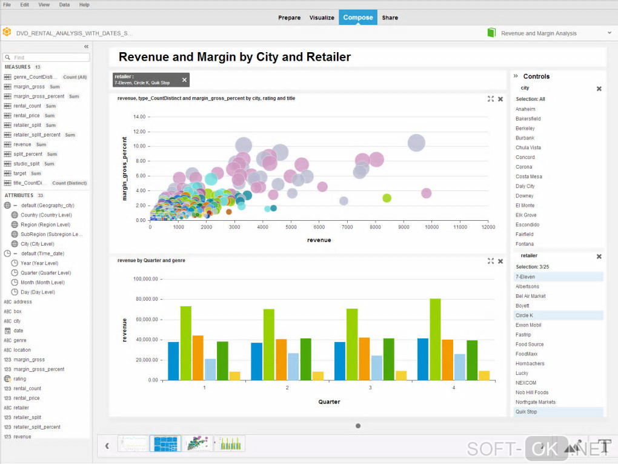This screenshot has height=464, width=618.
Task: Click tall green bar in Quarter 4
Action: 435,340
